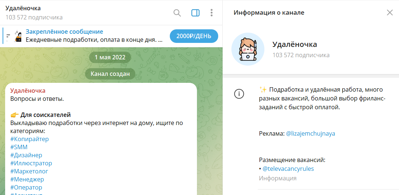The width and height of the screenshot is (399, 195).
Task: Open the #Маркетолог hashtag
Action: (x=29, y=172)
